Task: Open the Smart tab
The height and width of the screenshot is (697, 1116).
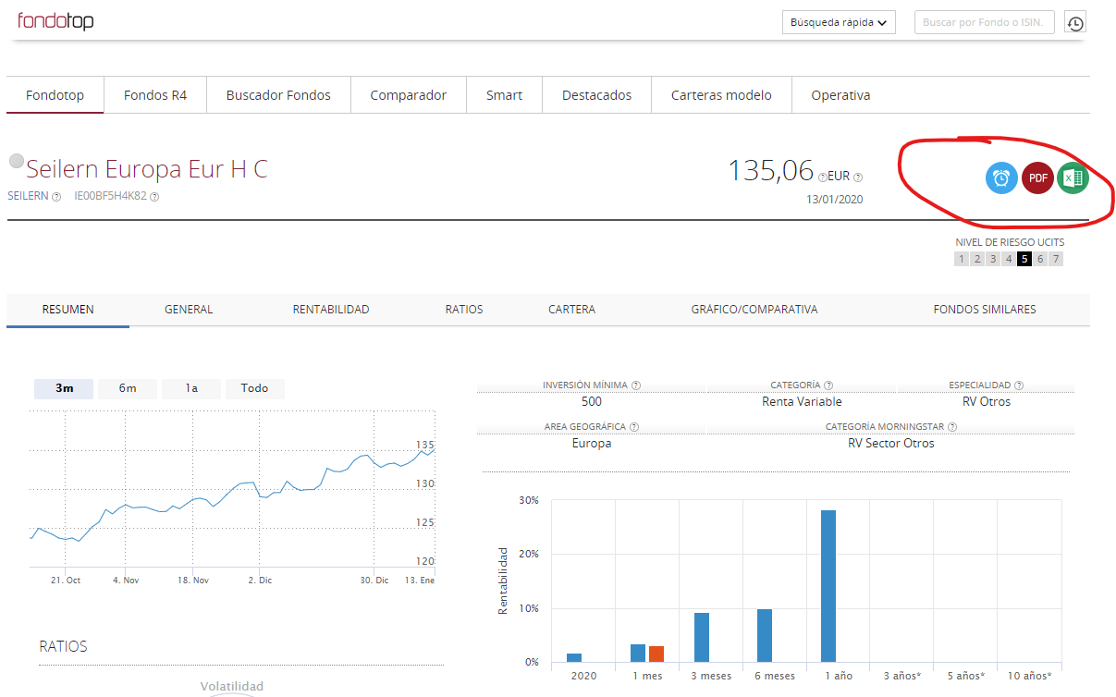Action: 505,95
